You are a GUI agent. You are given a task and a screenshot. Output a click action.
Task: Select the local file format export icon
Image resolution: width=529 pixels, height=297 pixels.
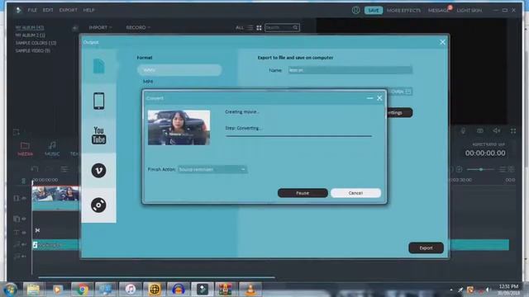pyautogui.click(x=98, y=66)
